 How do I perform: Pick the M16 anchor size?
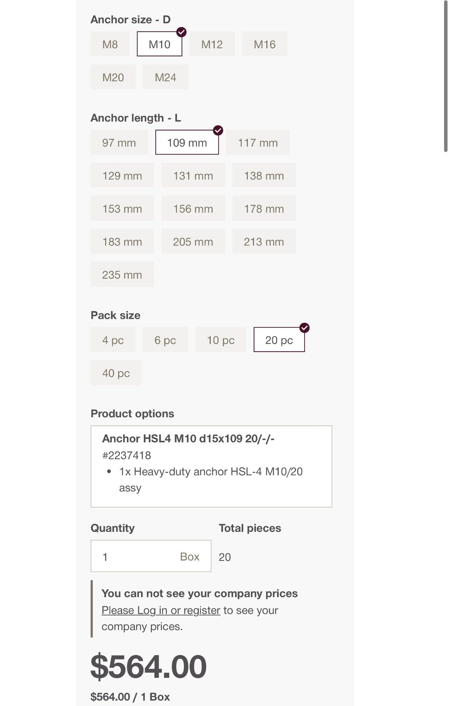(264, 44)
